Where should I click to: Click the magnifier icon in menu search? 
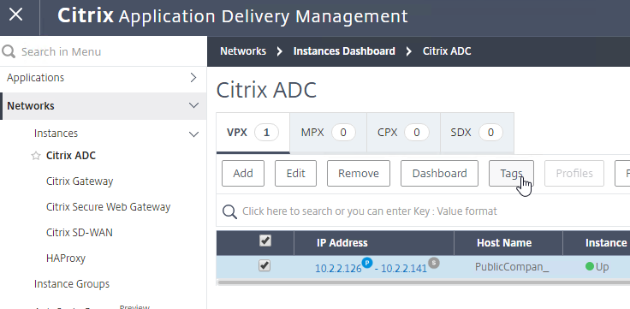(9, 51)
